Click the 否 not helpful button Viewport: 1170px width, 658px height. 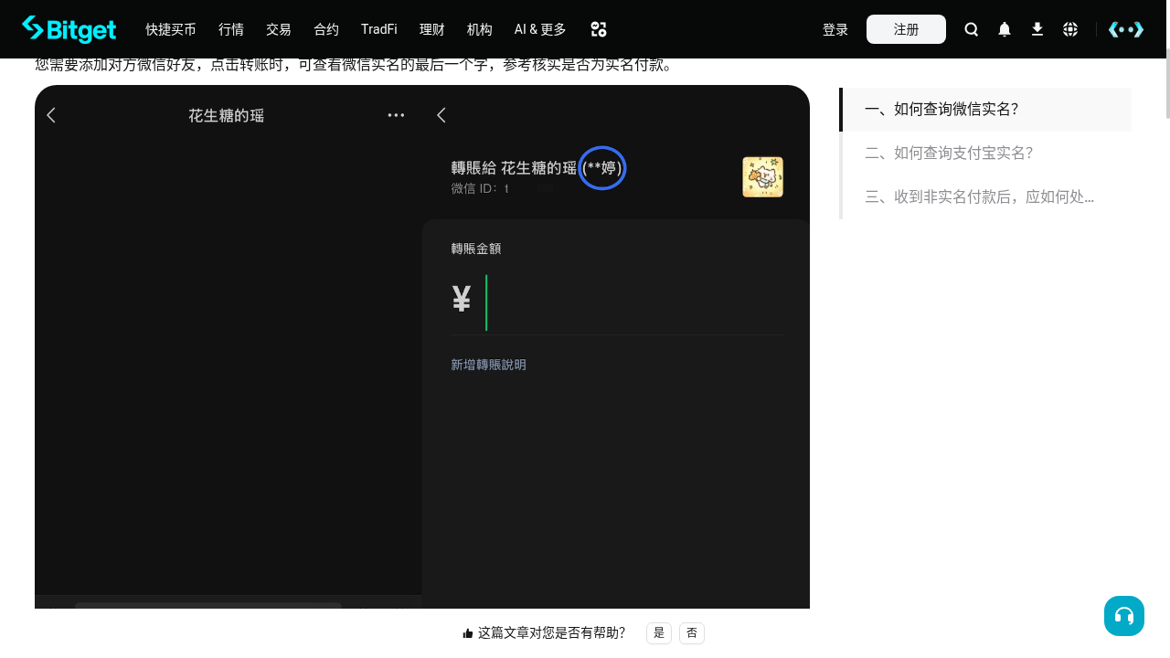tap(692, 632)
